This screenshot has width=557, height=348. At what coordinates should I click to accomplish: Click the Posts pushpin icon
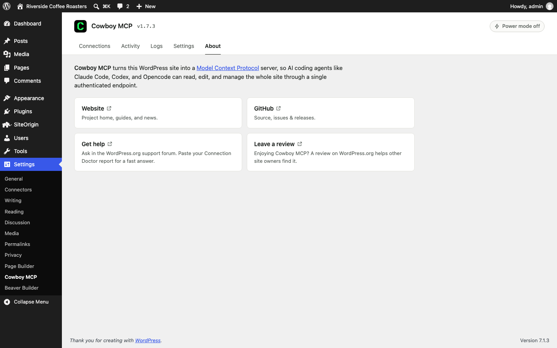pos(7,41)
